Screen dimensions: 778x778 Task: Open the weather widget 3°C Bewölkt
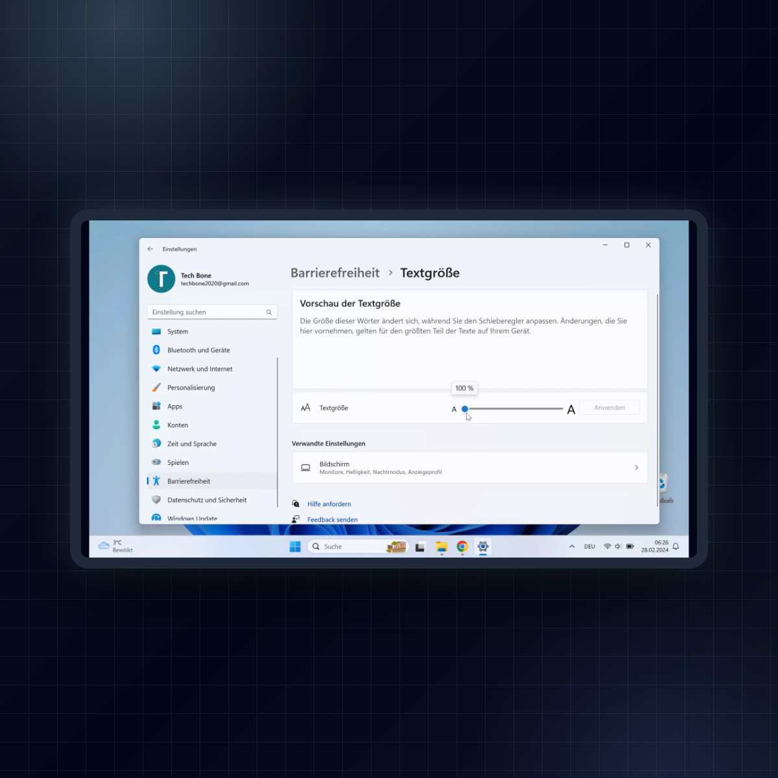coord(115,547)
